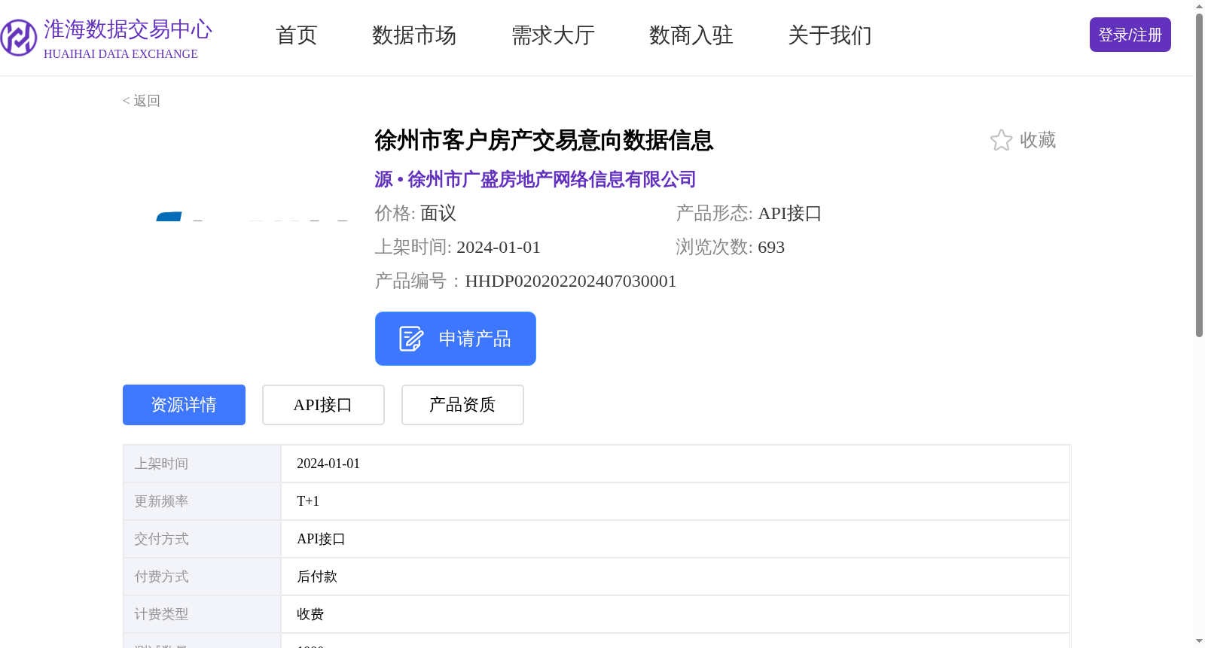Open 关于我们 navigation item

pos(830,35)
